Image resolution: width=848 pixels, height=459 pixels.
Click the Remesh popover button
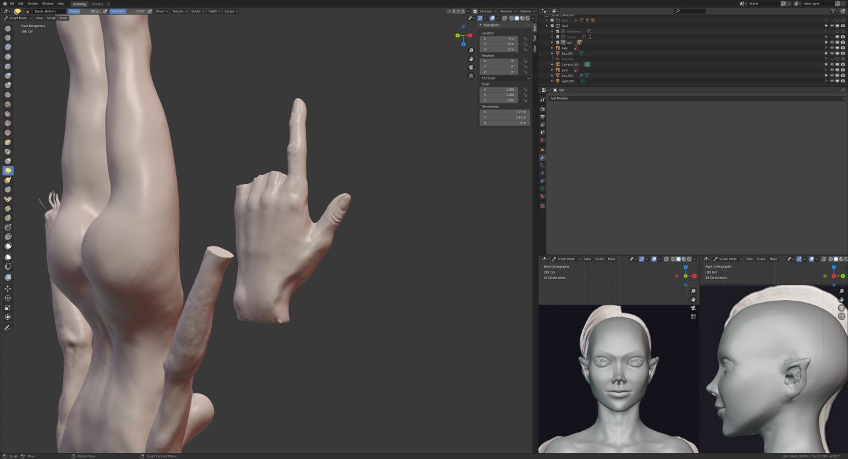[x=507, y=11]
